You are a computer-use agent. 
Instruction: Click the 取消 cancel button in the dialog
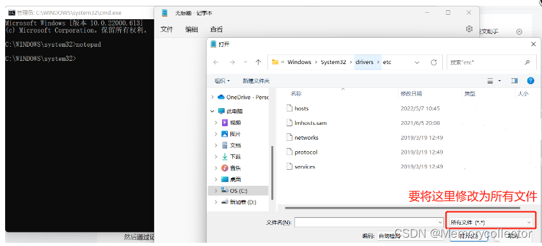[x=513, y=236]
